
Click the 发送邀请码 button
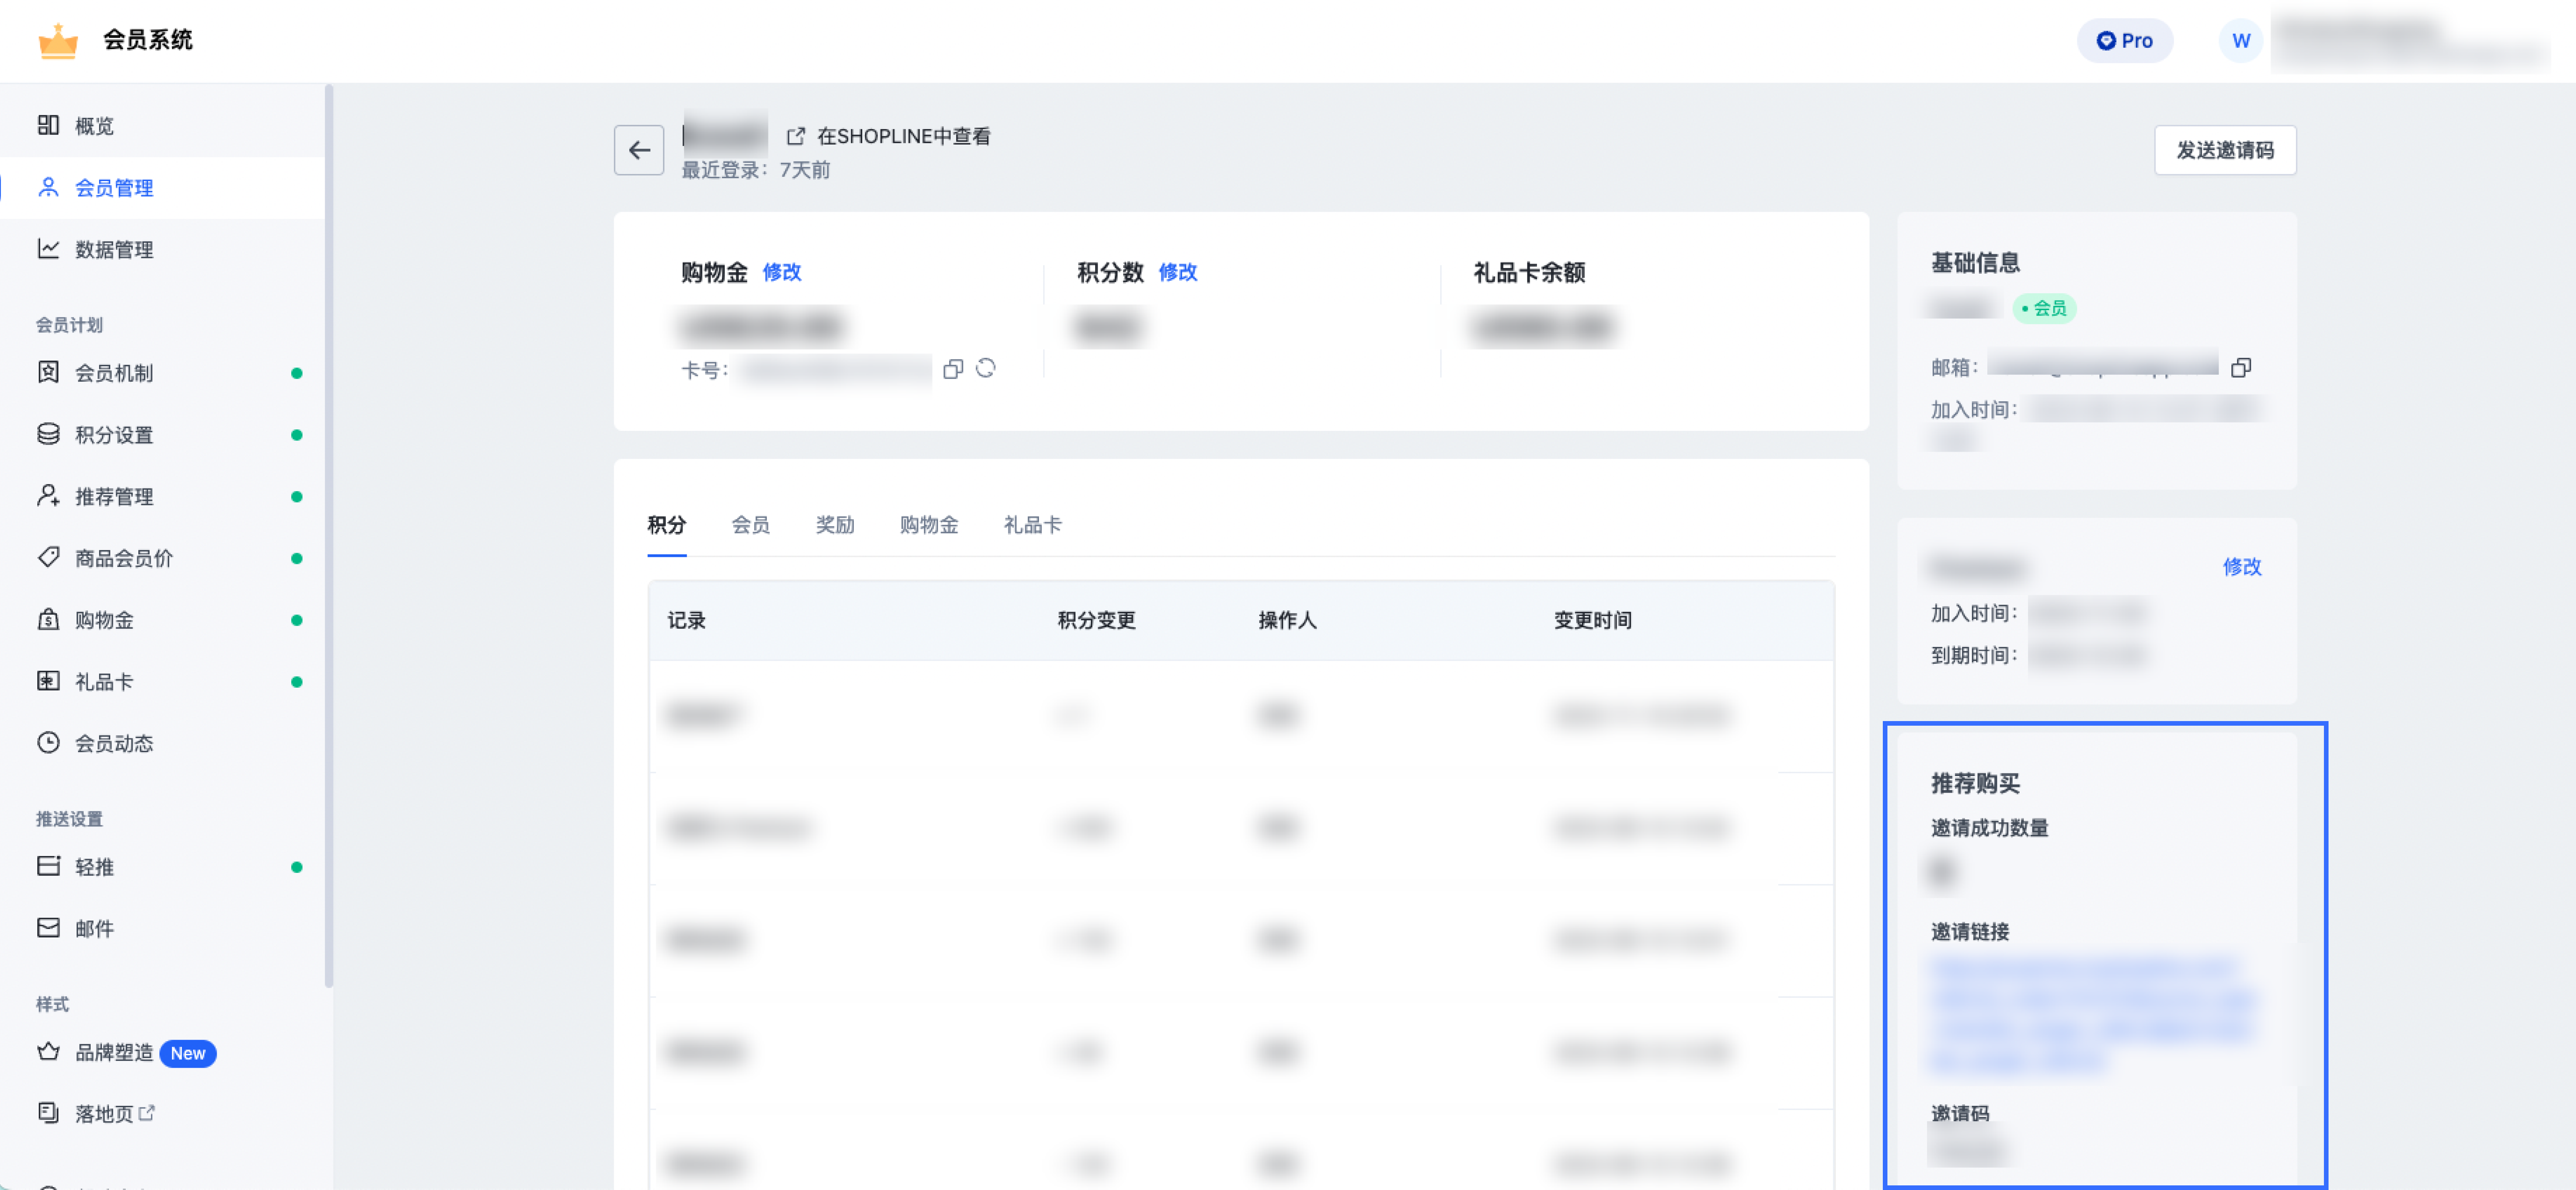2225,150
